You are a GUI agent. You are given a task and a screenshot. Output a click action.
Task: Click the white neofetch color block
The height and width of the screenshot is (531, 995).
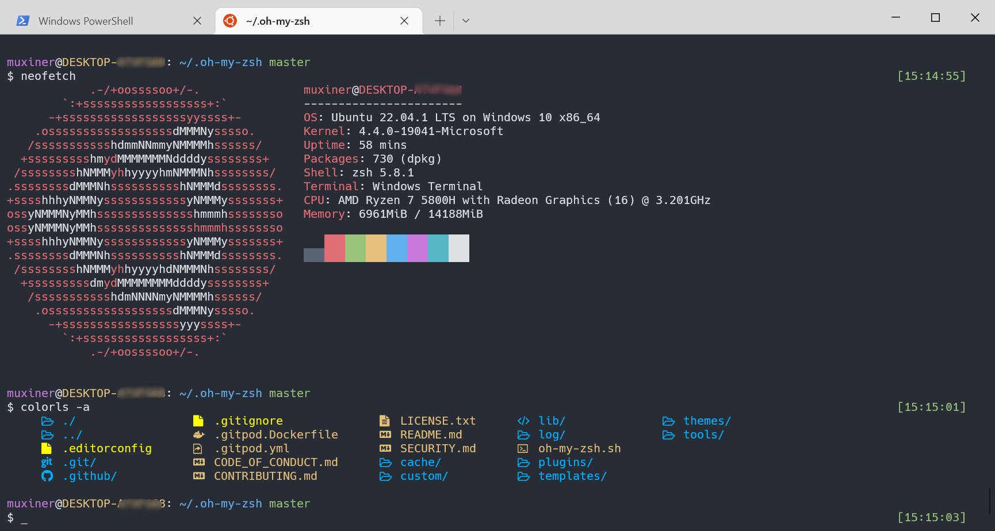[459, 248]
